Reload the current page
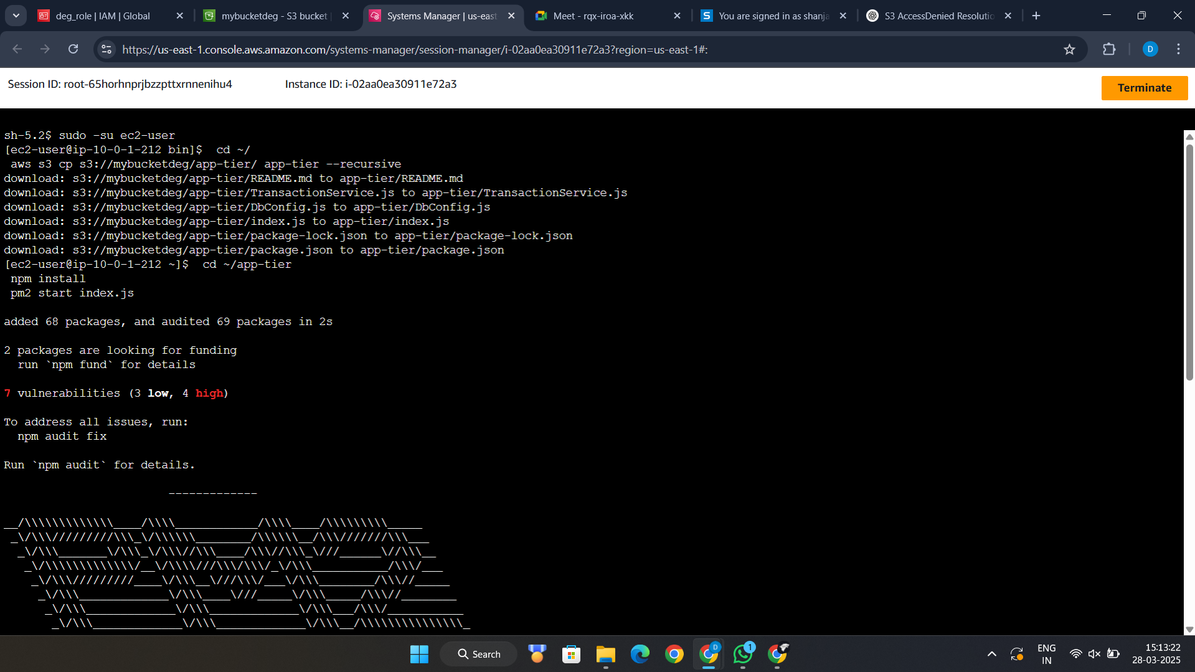1195x672 pixels. pos(73,49)
